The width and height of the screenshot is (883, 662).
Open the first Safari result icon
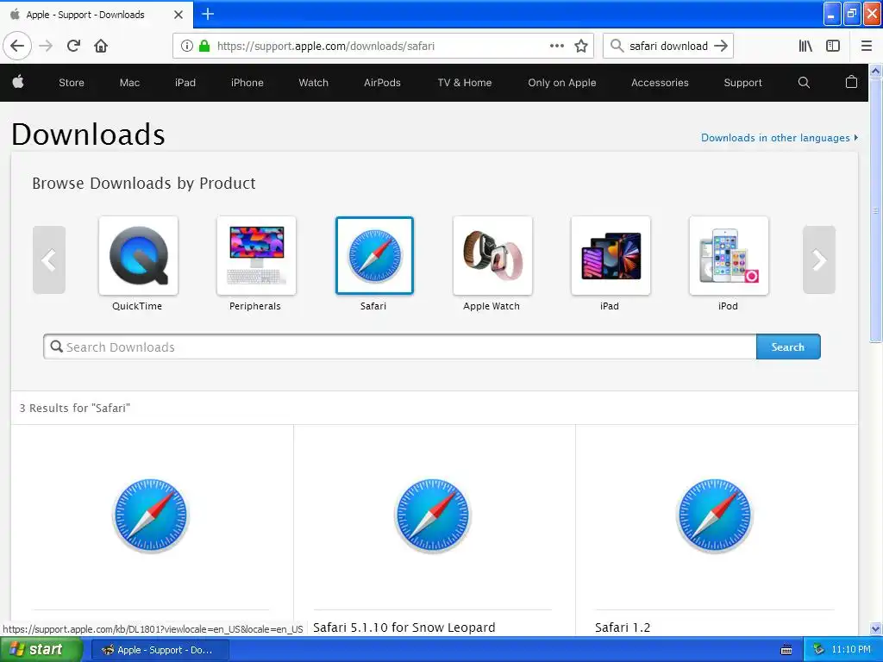(151, 515)
